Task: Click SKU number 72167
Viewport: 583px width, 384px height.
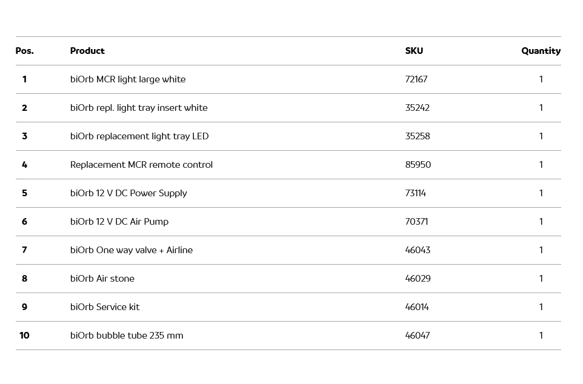Action: click(416, 79)
